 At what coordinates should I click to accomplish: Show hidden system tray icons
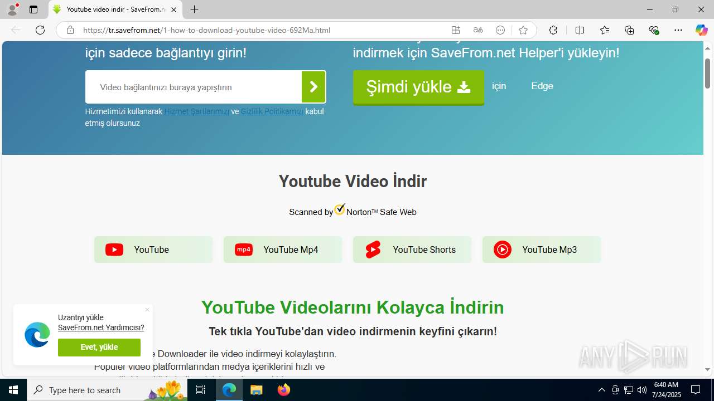click(x=601, y=390)
